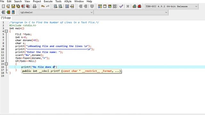Collapse the code fold at line 15
Image resolution: width=205 pixels, height=115 pixels.
[x=6, y=64]
